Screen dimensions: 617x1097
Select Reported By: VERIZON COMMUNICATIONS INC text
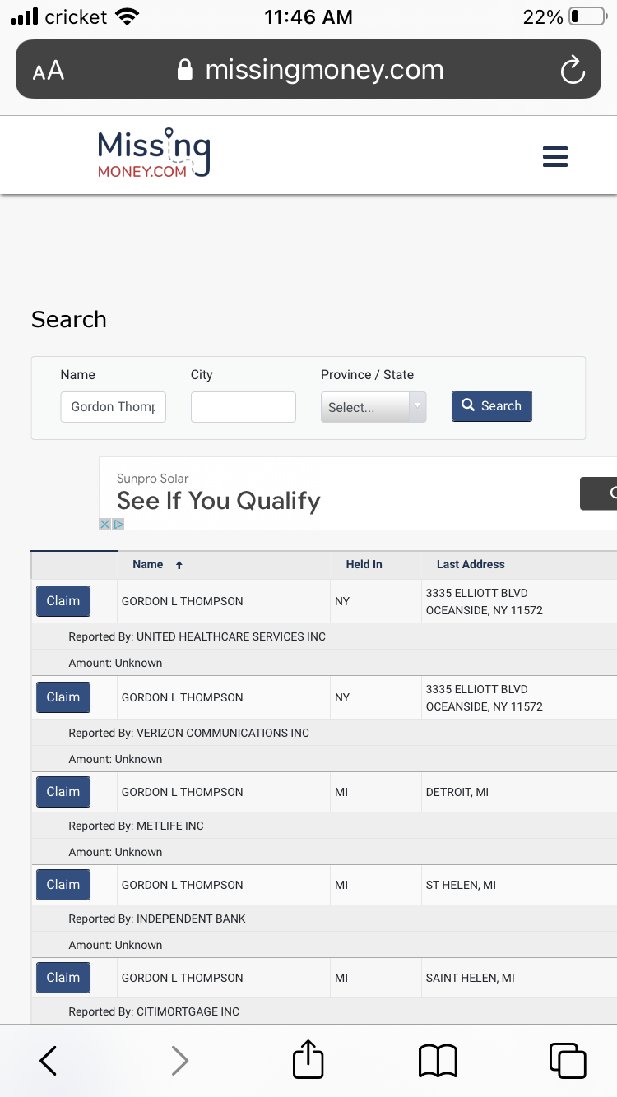pyautogui.click(x=189, y=733)
